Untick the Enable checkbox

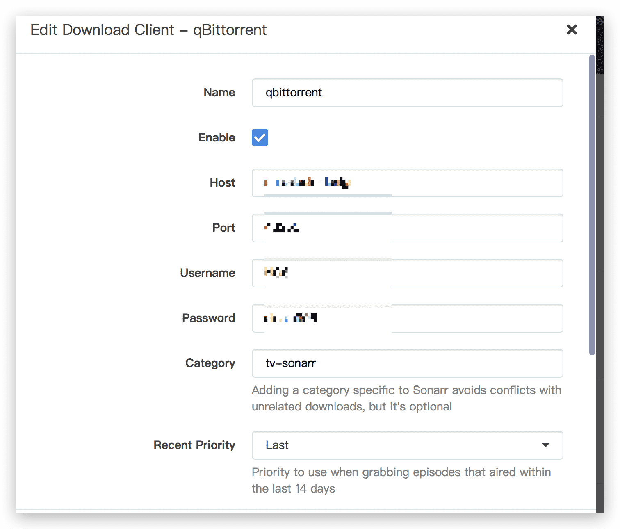click(x=260, y=137)
